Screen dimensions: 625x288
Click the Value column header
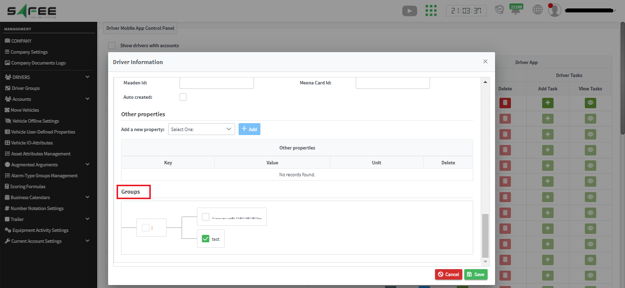point(272,162)
